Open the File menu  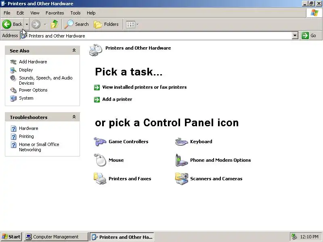(x=7, y=13)
